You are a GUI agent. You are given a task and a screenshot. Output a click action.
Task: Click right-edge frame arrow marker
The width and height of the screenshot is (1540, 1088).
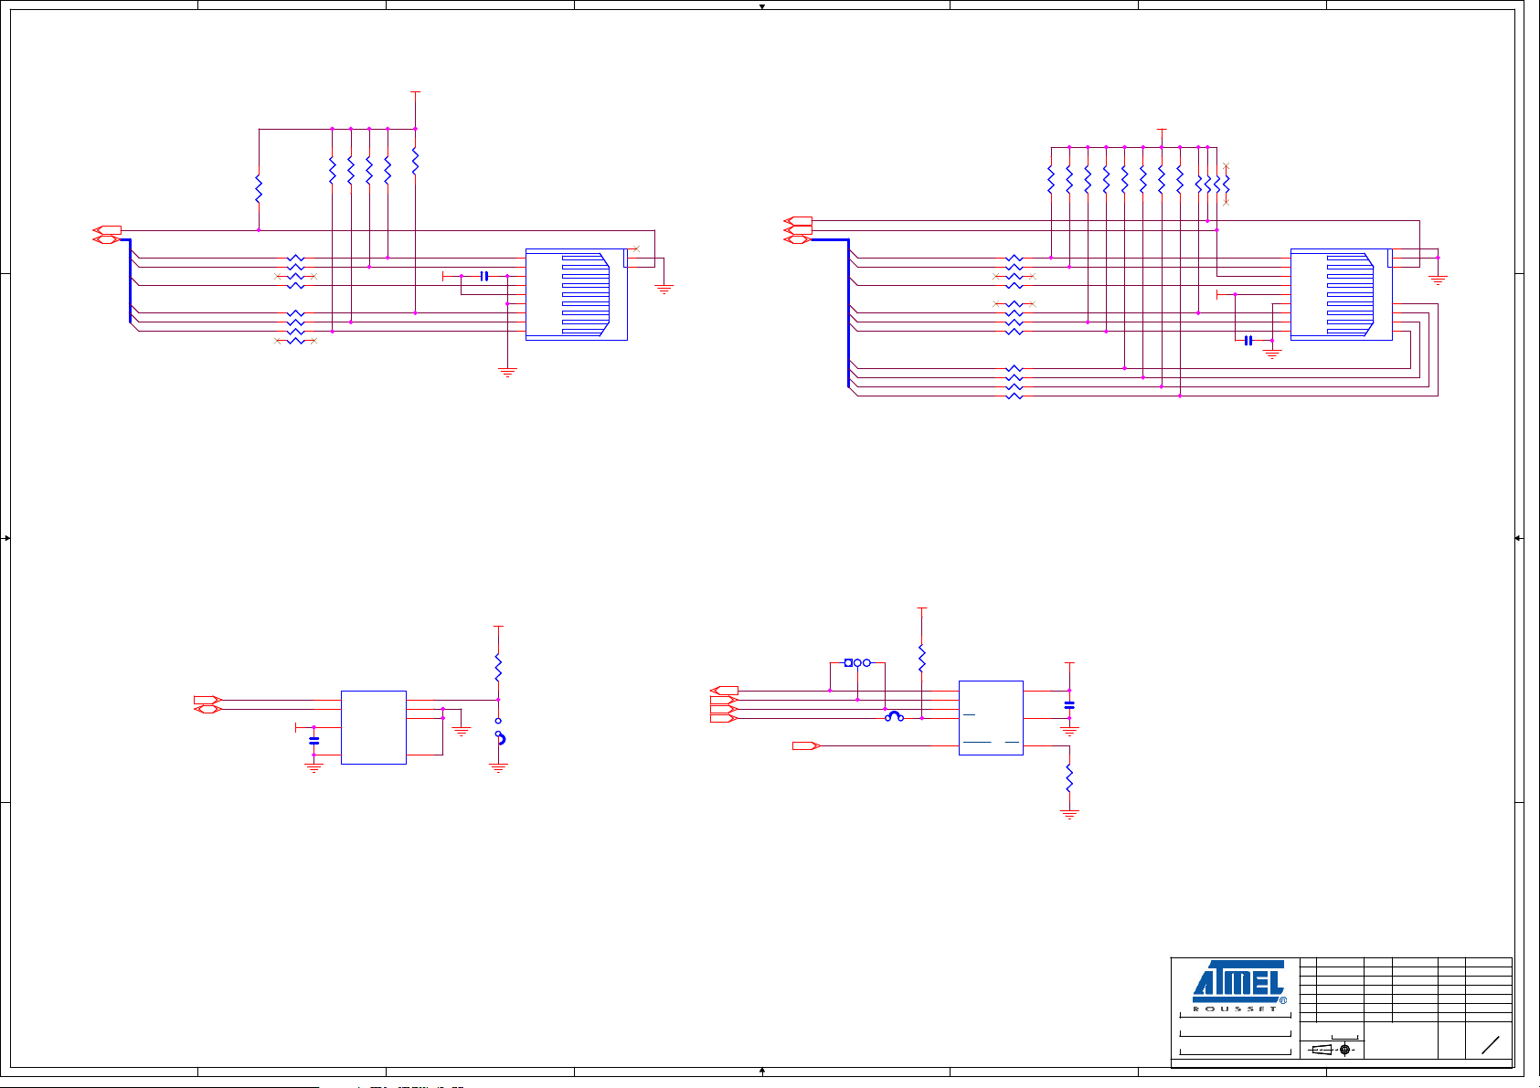(1518, 538)
